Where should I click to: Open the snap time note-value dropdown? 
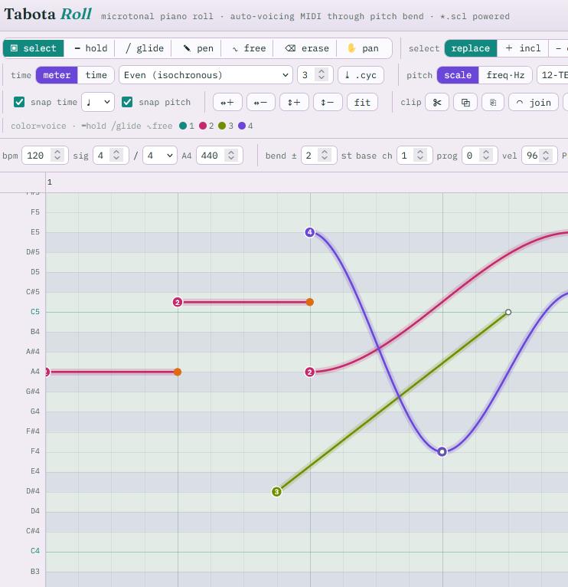pos(98,102)
